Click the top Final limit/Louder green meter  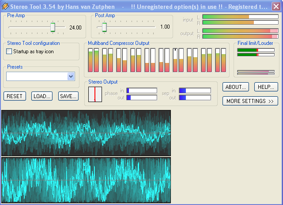click(256, 50)
